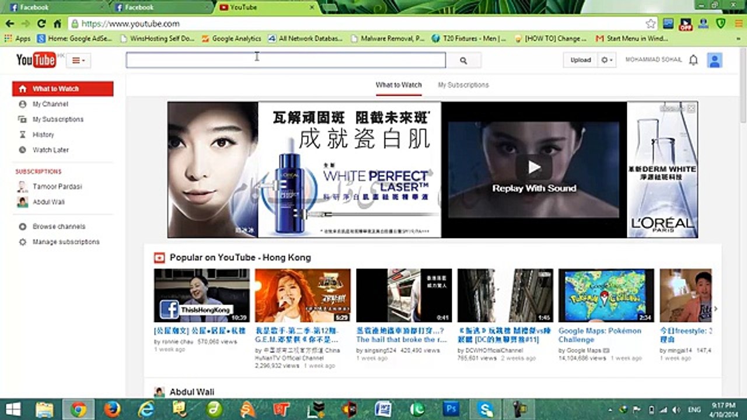The width and height of the screenshot is (747, 420).
Task: Open the G.E.M. singer video thumbnail
Action: [303, 295]
